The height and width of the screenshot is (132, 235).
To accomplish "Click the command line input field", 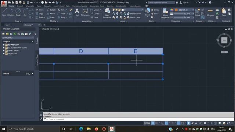I will (138, 119).
